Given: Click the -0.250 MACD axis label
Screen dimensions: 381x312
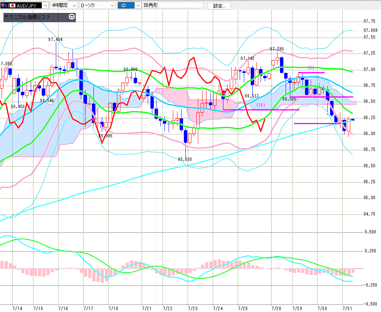Looking at the screenshot, I should coord(370,285).
